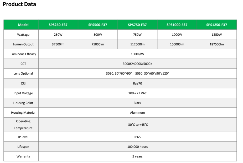The image size is (243, 163).
Task: Click the Ra≥70 CRI value
Action: (137, 83)
